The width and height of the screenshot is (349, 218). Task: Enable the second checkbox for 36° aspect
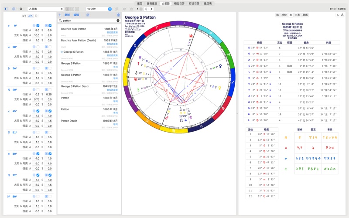(50, 68)
